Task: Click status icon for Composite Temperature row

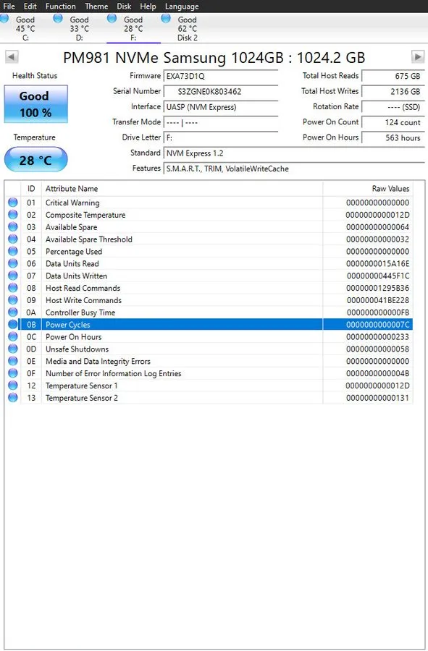Action: pyautogui.click(x=13, y=215)
